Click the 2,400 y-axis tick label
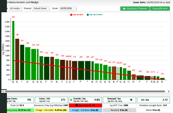Image resolution: width=173 pixels, height=113 pixels. (x=7, y=22)
